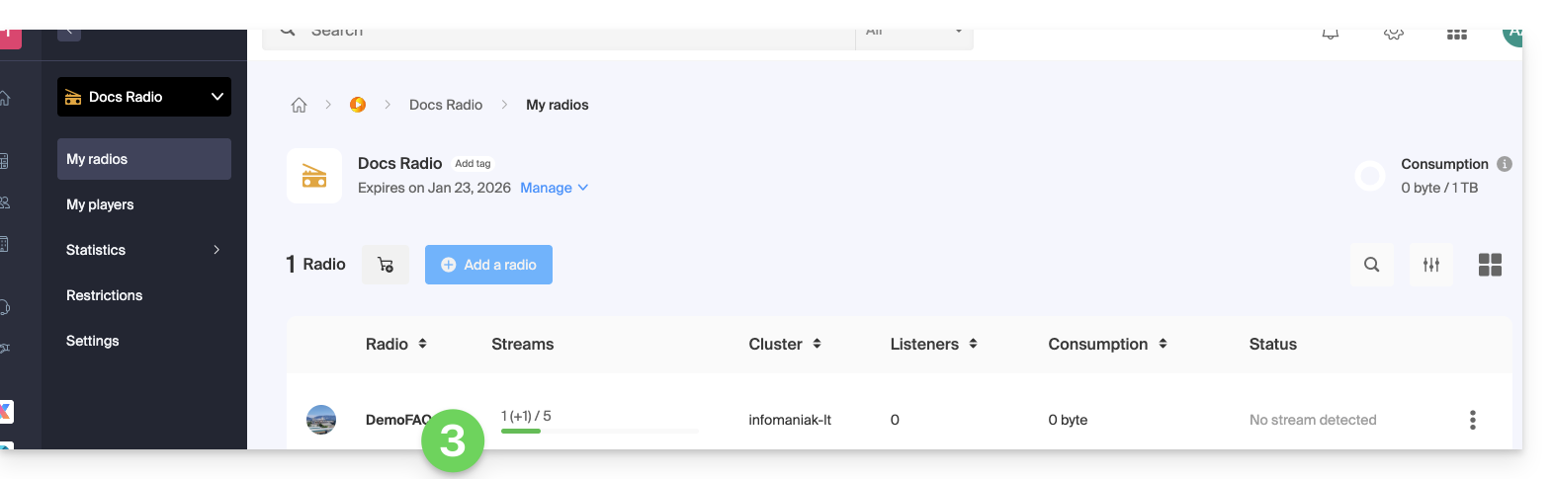Screen dimensions: 1552x479
Task: Click the orange streaming radio breadcrumb icon
Action: click(x=358, y=105)
